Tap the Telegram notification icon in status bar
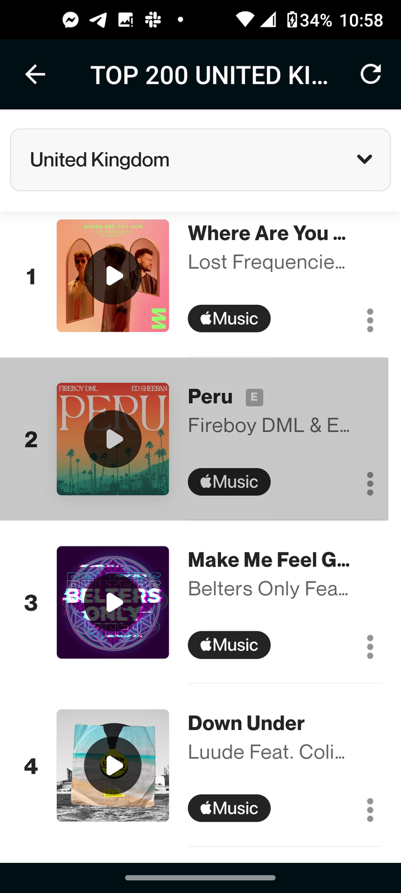401x893 pixels. point(98,20)
